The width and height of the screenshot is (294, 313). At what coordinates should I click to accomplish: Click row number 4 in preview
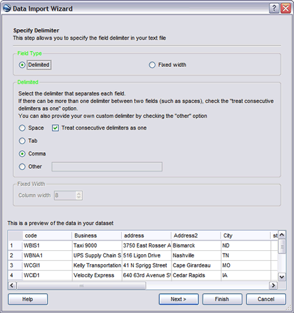tap(15, 275)
